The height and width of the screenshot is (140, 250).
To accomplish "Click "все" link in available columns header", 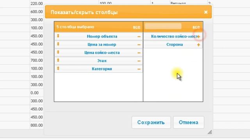I will tap(196, 27).
